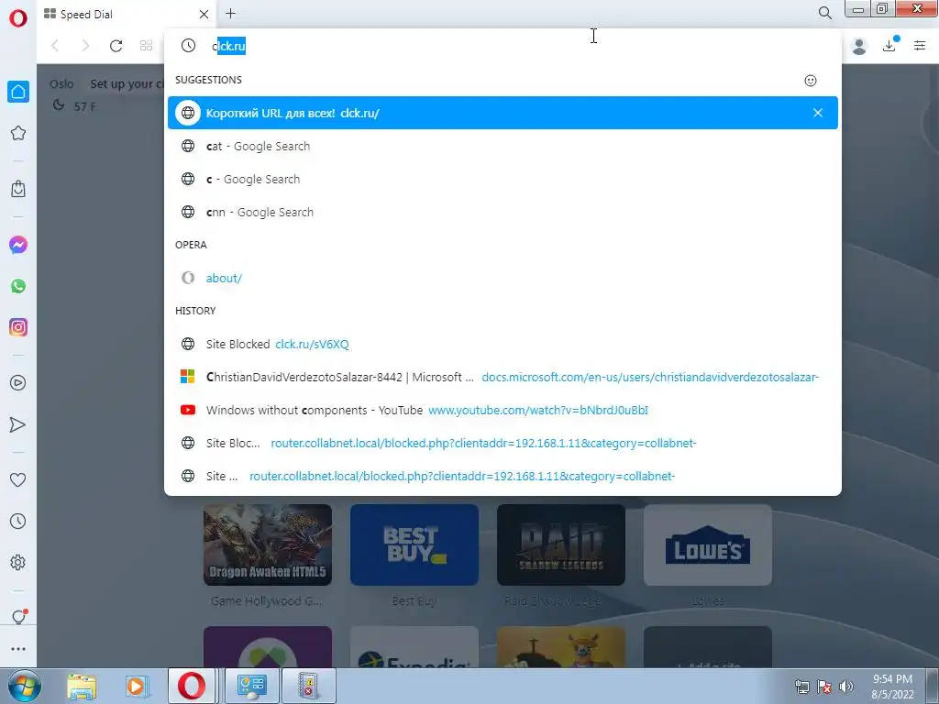939x704 pixels.
Task: Open the Downloads icon
Action: pyautogui.click(x=889, y=45)
